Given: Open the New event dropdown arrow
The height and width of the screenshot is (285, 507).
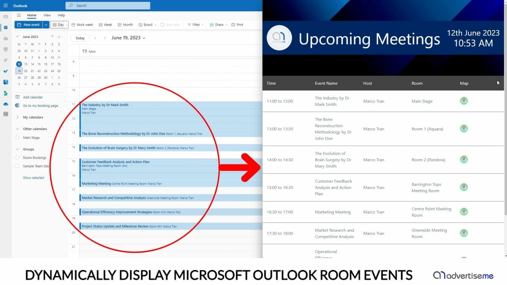Looking at the screenshot, I should (46, 25).
